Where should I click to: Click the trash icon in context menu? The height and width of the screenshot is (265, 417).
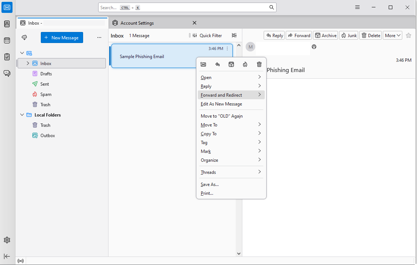[259, 64]
